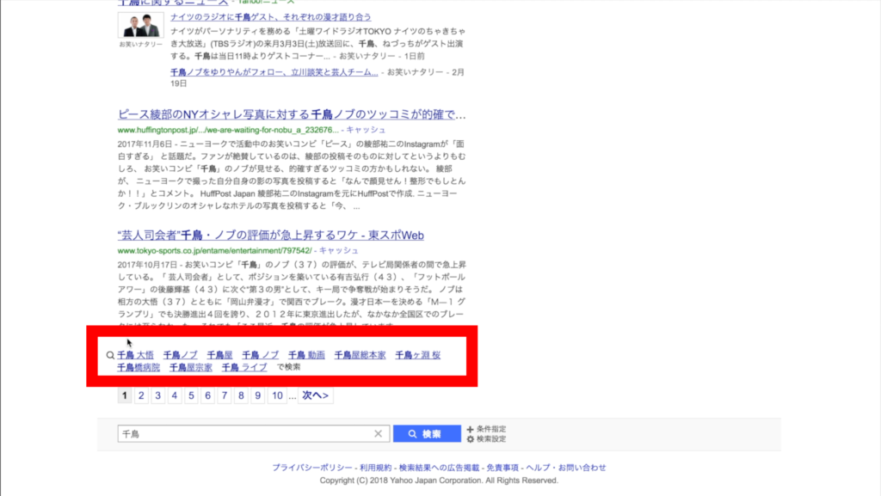881x496 pixels.
Task: Open キャッシュ link for huffingtonpost result
Action: click(366, 130)
